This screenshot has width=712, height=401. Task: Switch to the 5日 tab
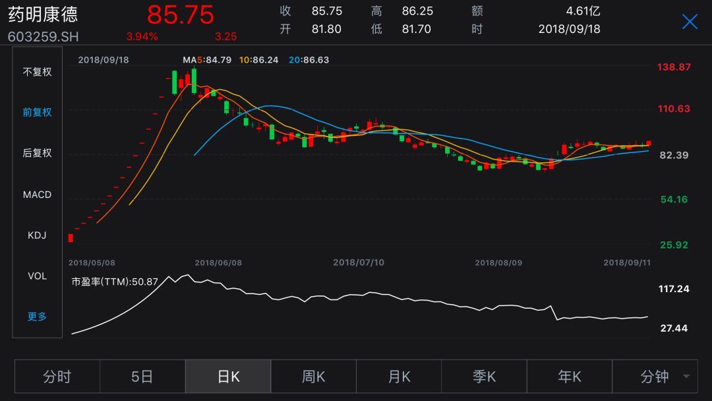click(142, 377)
